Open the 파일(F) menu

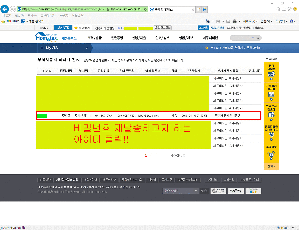7,15
